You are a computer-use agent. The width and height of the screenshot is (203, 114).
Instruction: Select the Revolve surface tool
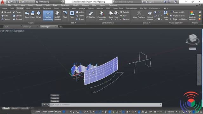(17, 19)
